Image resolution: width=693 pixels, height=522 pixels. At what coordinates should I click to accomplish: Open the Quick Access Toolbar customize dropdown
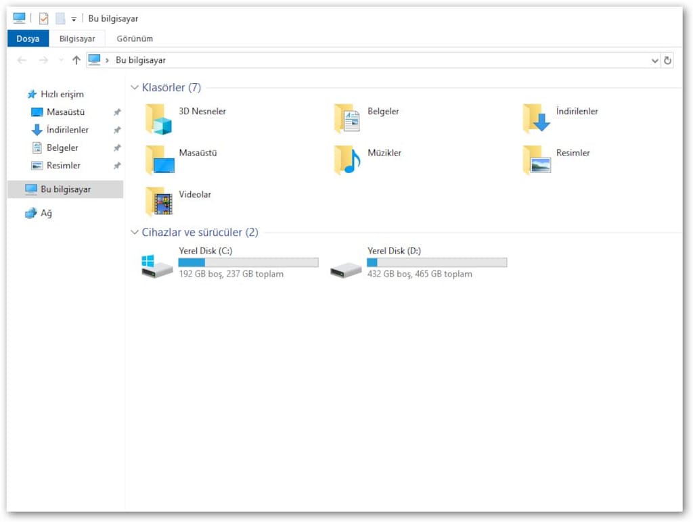(x=74, y=19)
